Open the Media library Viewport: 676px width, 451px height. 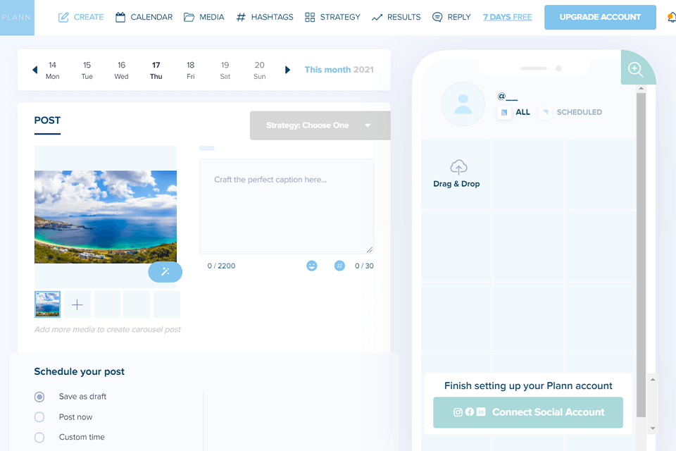click(204, 17)
